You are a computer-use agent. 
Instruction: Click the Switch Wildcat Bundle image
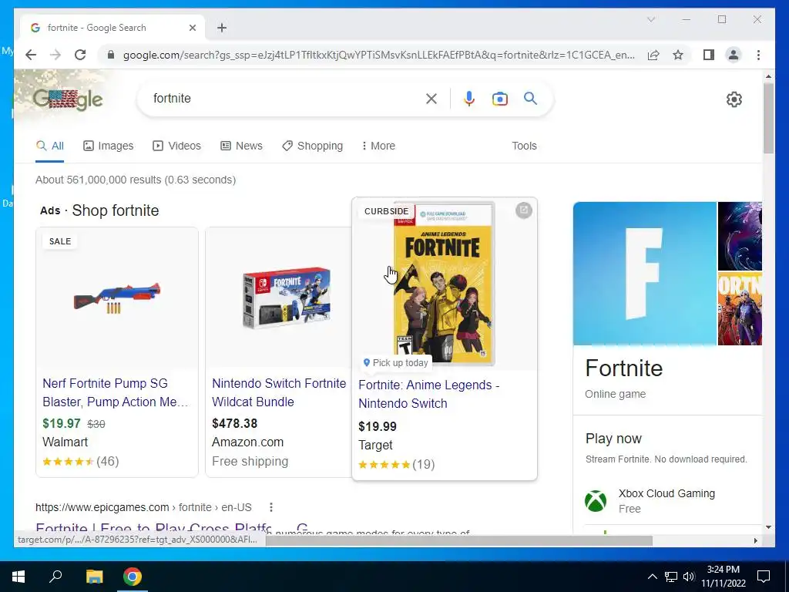287,298
